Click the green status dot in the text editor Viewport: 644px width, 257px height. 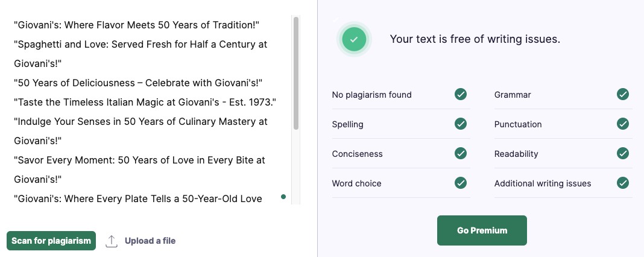pos(283,197)
